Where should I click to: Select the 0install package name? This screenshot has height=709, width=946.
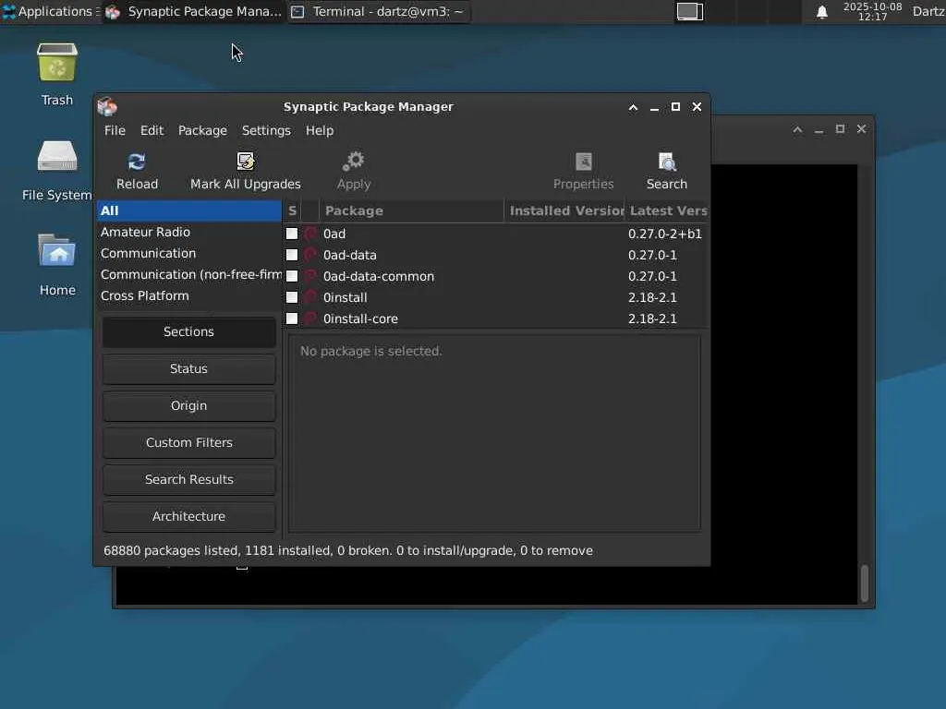pos(346,297)
